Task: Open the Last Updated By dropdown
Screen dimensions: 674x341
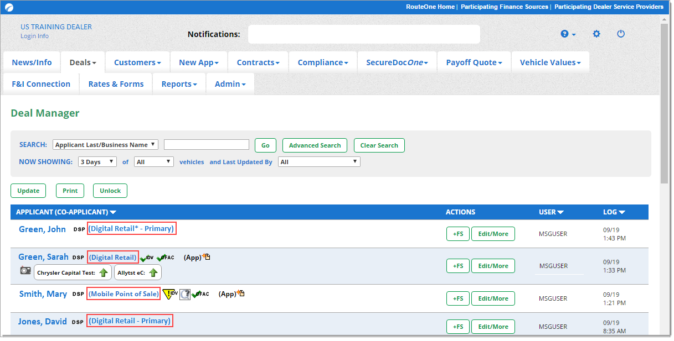Action: [x=320, y=162]
